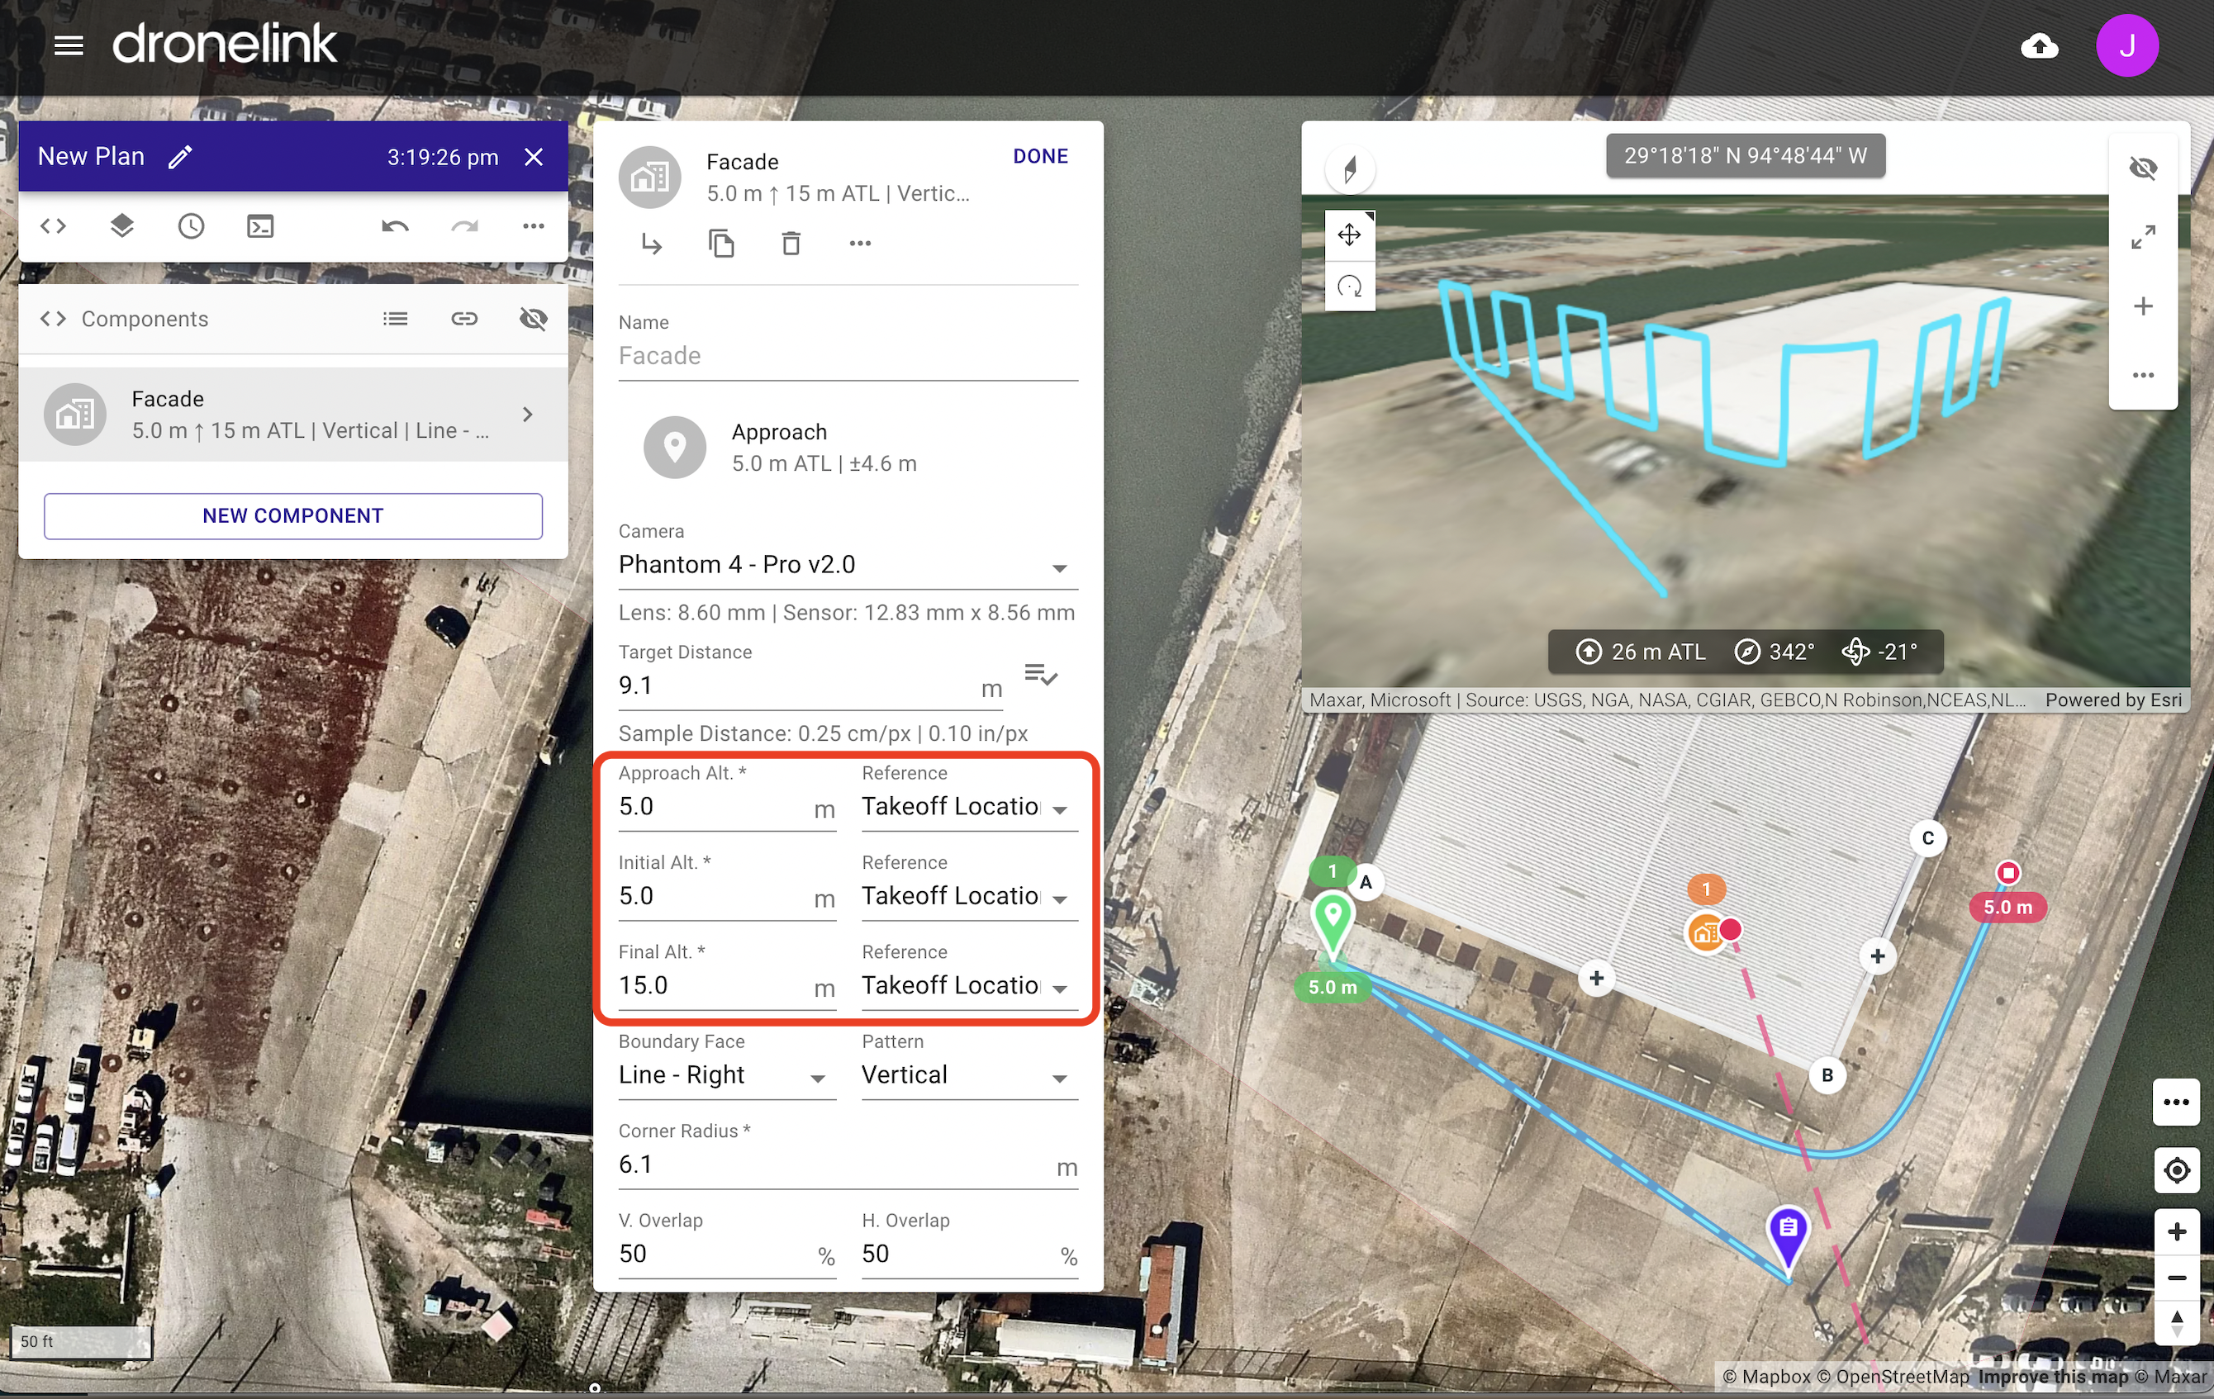Viewport: 2214px width, 1399px height.
Task: Click the Components link icon
Action: point(464,319)
